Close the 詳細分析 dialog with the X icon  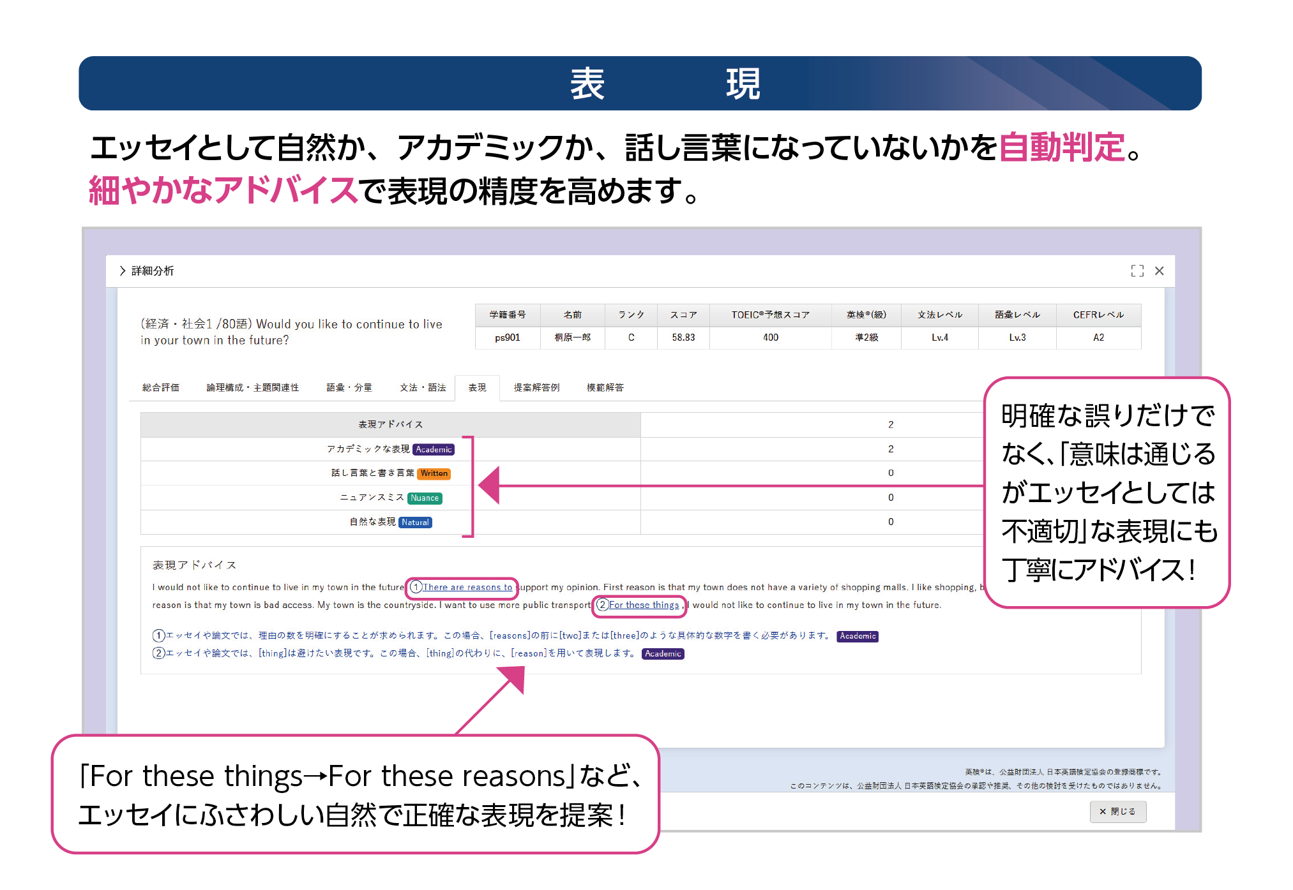click(1159, 271)
